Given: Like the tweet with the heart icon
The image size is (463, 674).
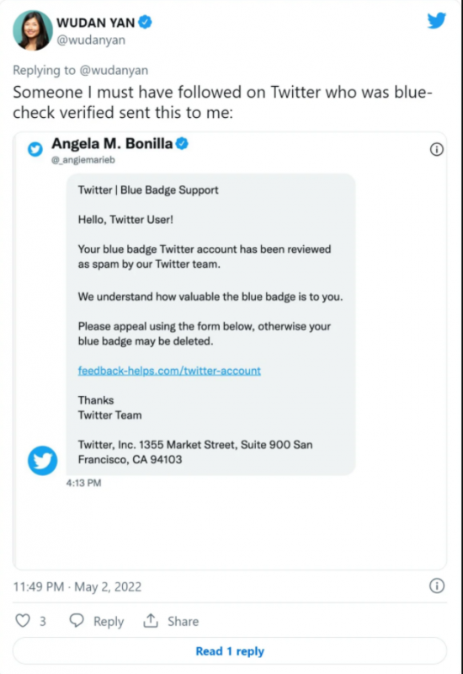Looking at the screenshot, I should tap(23, 621).
